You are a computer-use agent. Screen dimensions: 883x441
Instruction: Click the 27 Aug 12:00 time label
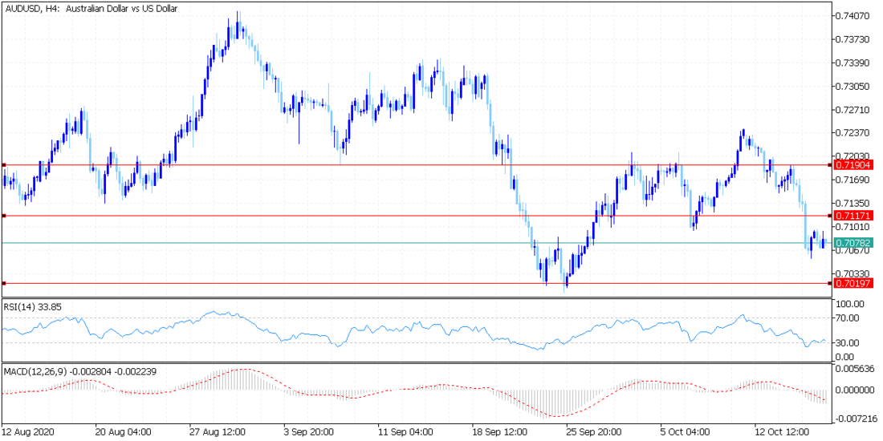coord(218,432)
